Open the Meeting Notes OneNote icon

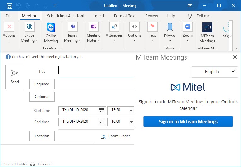tap(93, 27)
